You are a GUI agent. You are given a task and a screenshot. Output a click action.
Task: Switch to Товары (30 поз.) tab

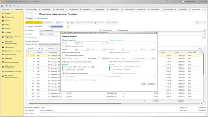(31, 45)
